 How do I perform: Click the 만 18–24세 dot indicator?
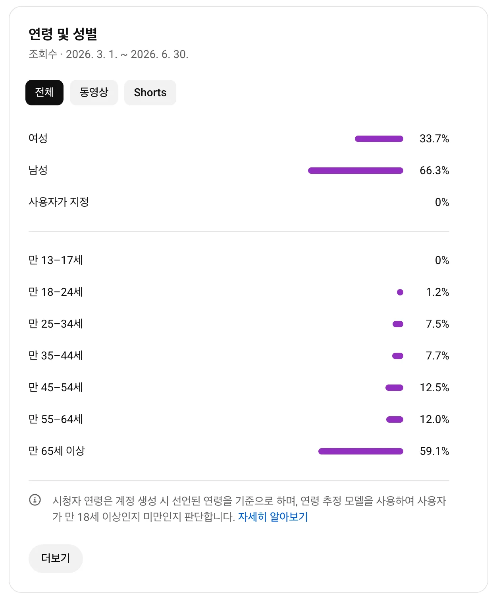[x=400, y=292]
